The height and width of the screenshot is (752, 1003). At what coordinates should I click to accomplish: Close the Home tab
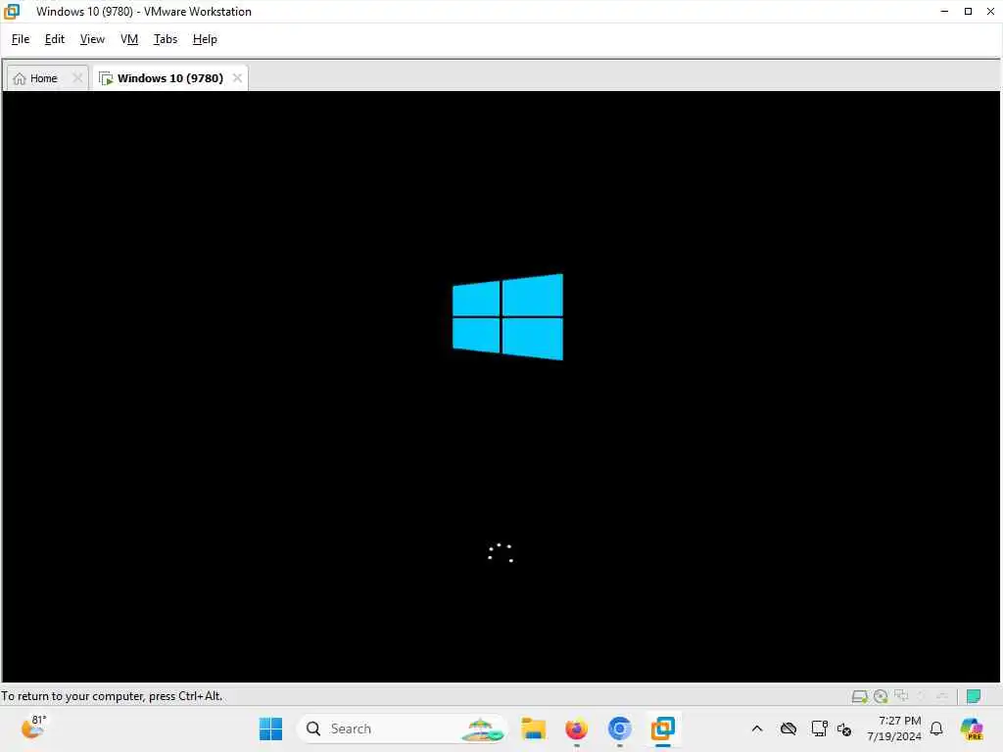pyautogui.click(x=77, y=78)
